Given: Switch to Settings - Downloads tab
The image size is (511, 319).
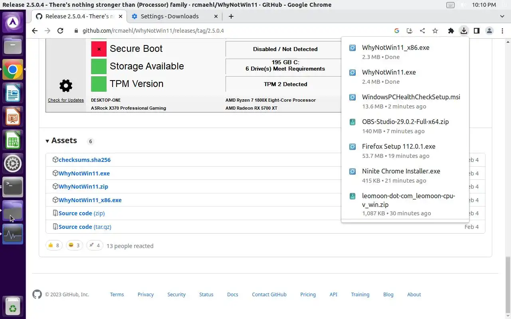Looking at the screenshot, I should coord(170,16).
